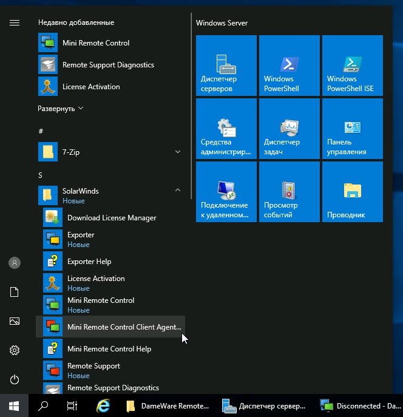
Task: Click the Windows Start button
Action: tap(14, 405)
